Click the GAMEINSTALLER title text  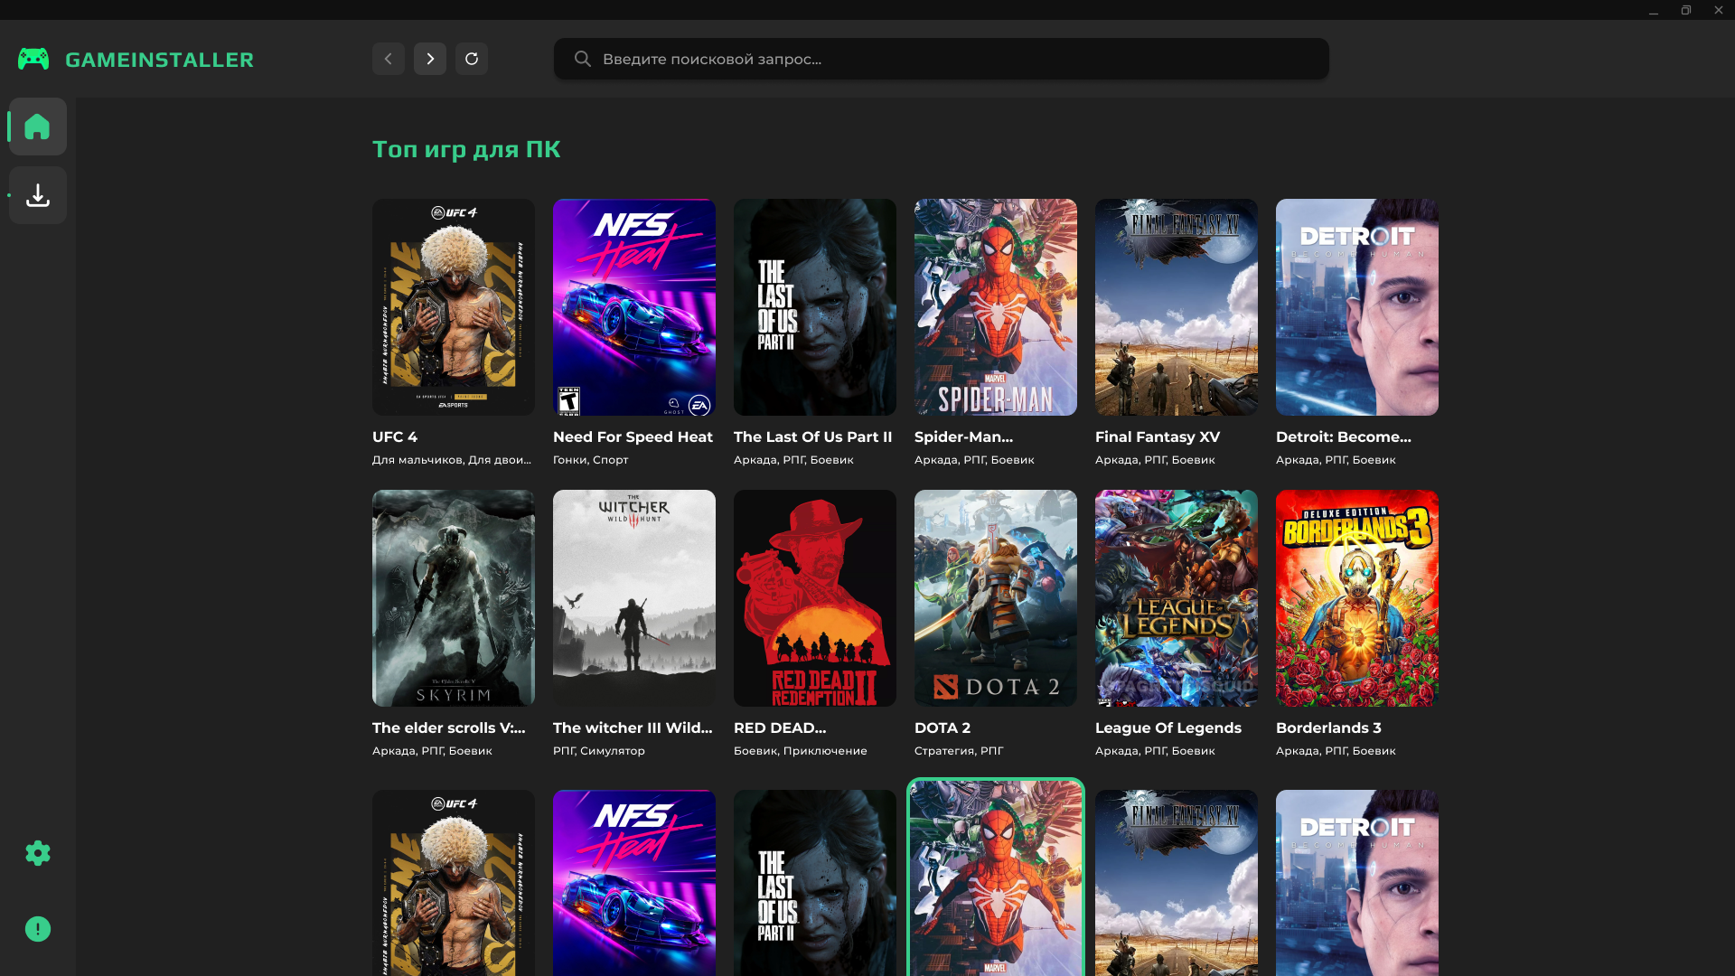159,60
